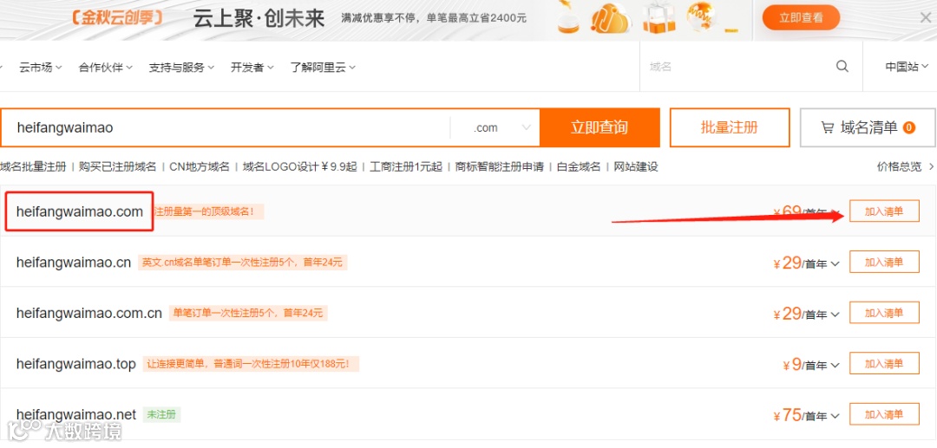The height and width of the screenshot is (448, 937).
Task: Open the 支持与服务 menu
Action: coord(181,68)
